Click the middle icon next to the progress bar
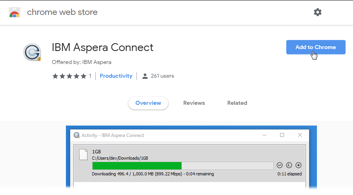 tap(289, 165)
